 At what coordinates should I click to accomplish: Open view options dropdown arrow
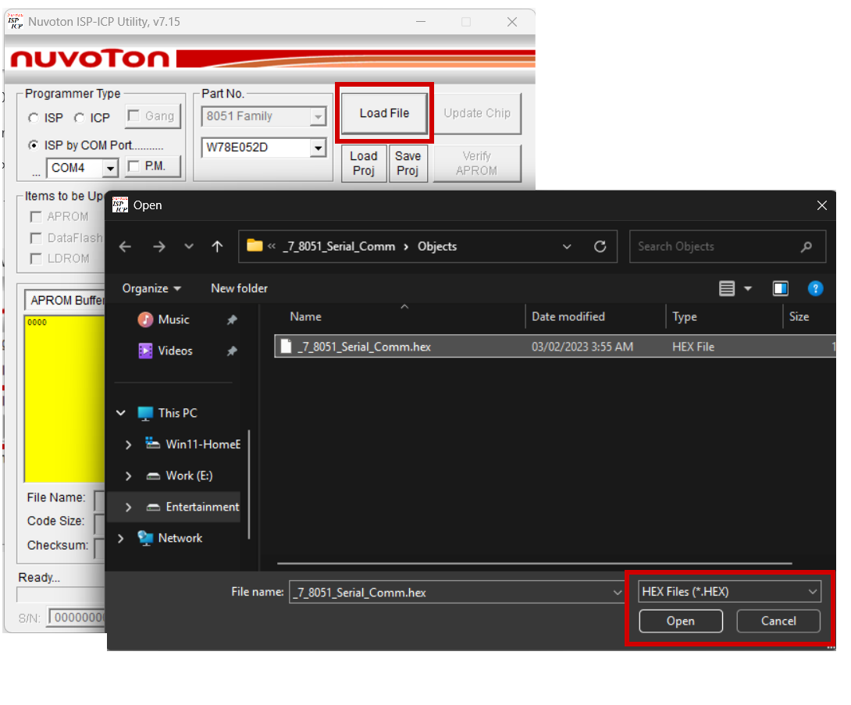point(747,289)
